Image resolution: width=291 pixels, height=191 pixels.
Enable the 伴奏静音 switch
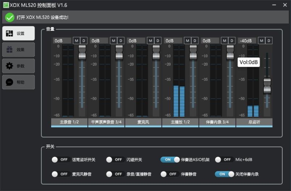click(170, 174)
